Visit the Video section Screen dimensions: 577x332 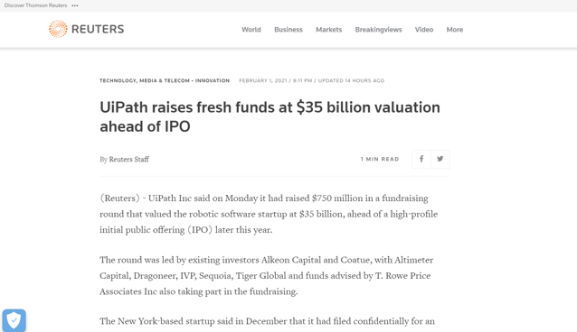click(x=424, y=30)
